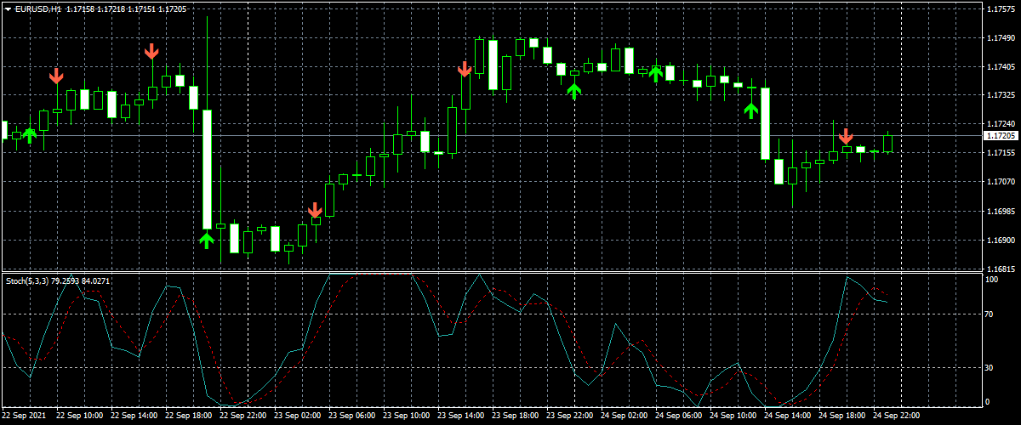Click the 24 Sep 14:00 time label

coord(787,416)
